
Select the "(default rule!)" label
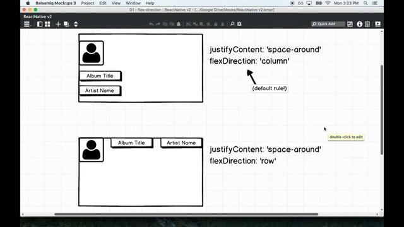point(270,88)
